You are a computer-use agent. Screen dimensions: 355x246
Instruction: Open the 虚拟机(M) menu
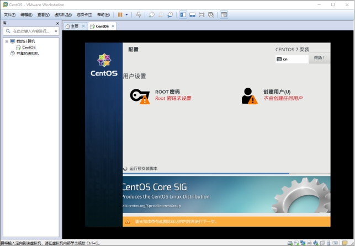[x=63, y=15]
